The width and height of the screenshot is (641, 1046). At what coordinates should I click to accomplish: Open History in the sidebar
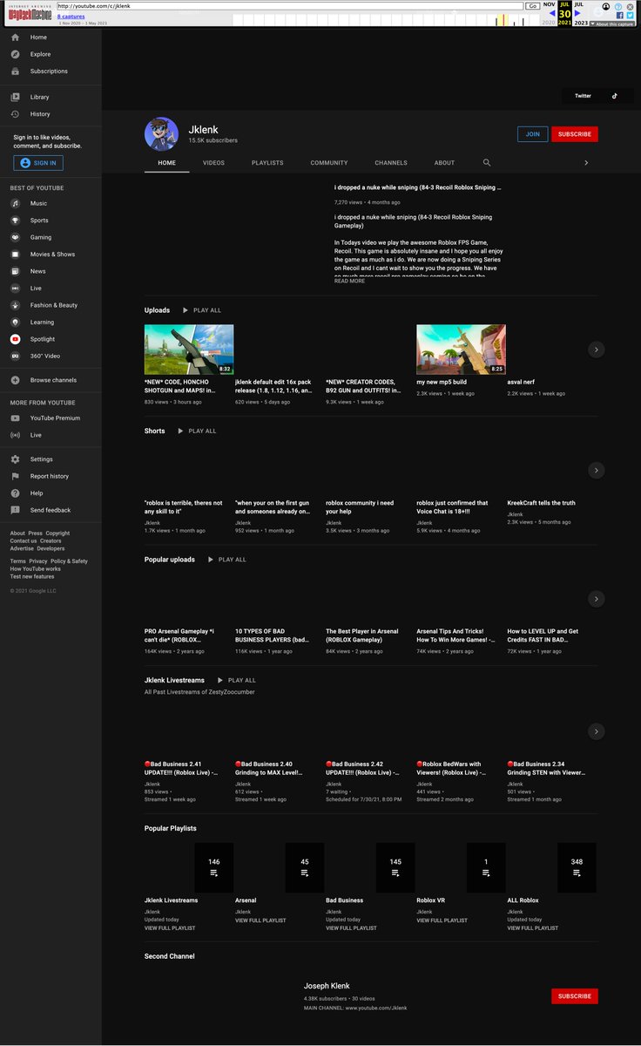click(51, 114)
